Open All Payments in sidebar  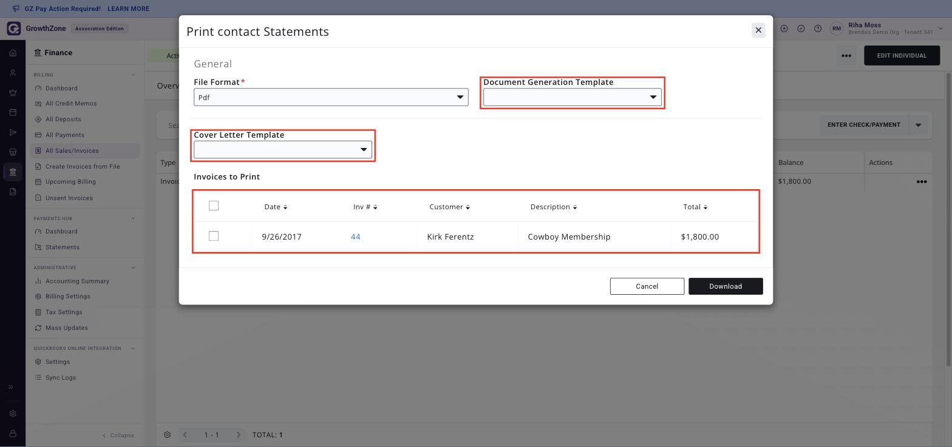click(x=65, y=135)
